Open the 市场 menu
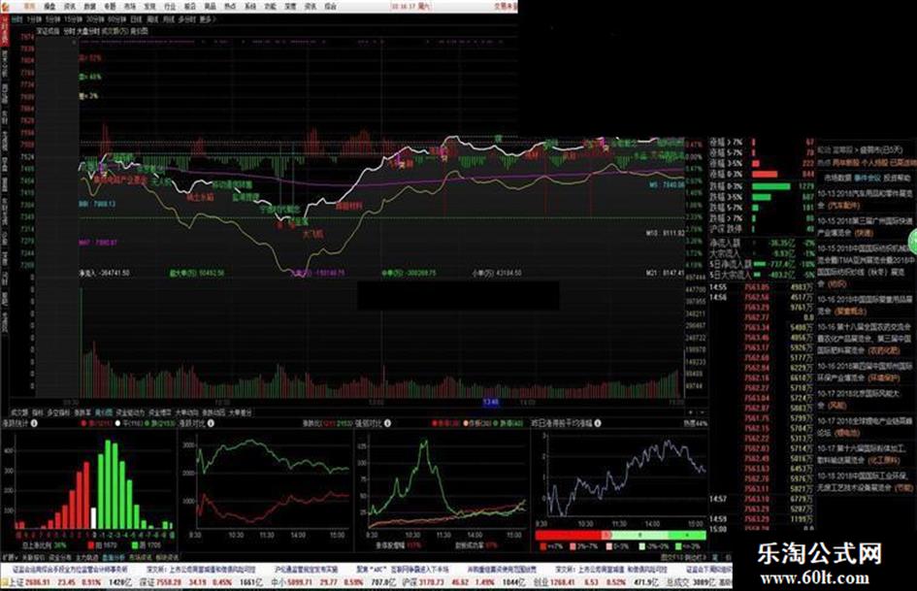This screenshot has height=591, width=917. click(x=130, y=7)
